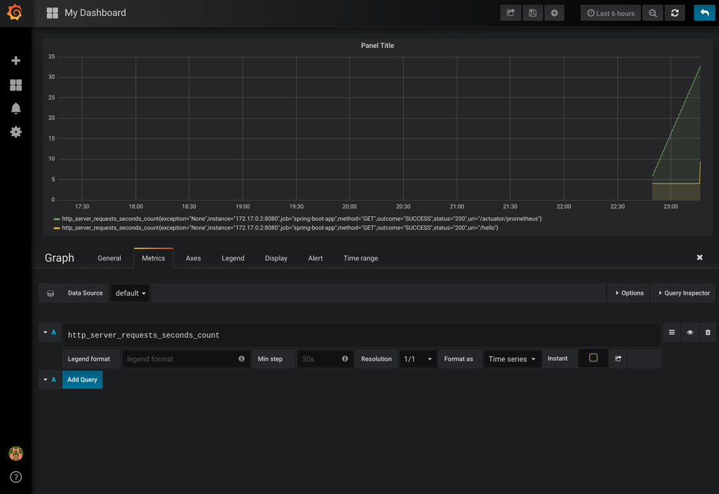
Task: Switch to the Axes tab
Action: (193, 258)
